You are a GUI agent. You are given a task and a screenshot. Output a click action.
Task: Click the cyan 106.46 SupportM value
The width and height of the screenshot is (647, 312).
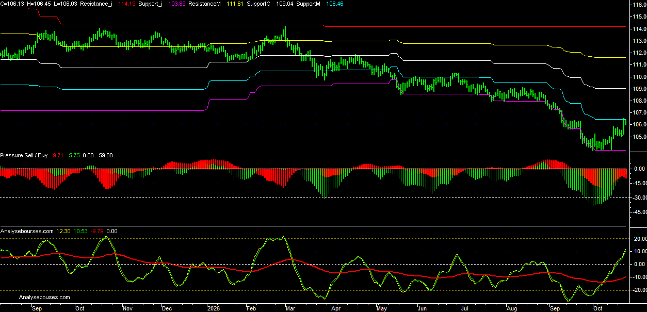click(335, 4)
